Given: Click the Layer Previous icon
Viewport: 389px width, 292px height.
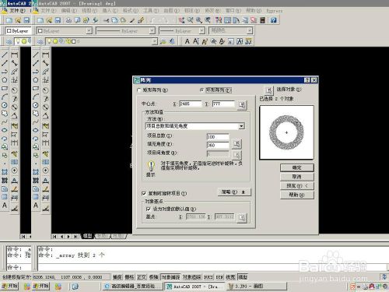Looking at the screenshot, I should click(172, 41).
